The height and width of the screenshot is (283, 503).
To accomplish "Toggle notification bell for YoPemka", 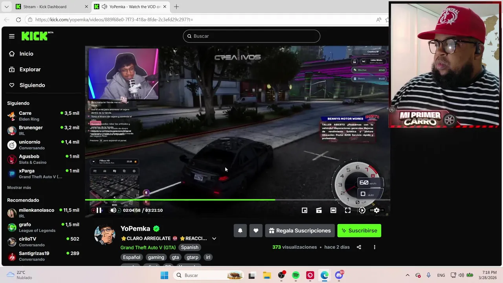I will [x=240, y=231].
